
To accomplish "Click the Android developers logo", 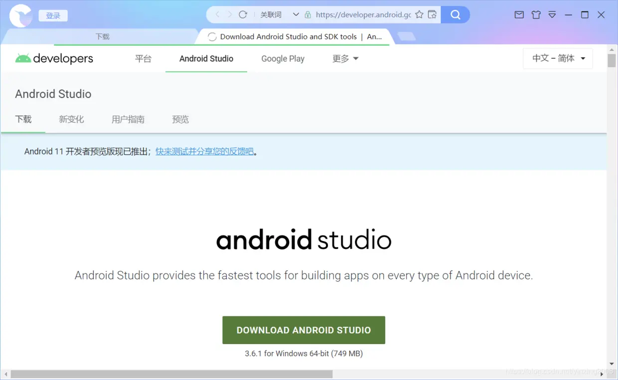I will point(54,58).
